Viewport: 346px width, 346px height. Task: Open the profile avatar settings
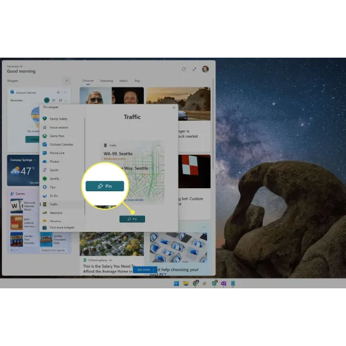point(205,69)
